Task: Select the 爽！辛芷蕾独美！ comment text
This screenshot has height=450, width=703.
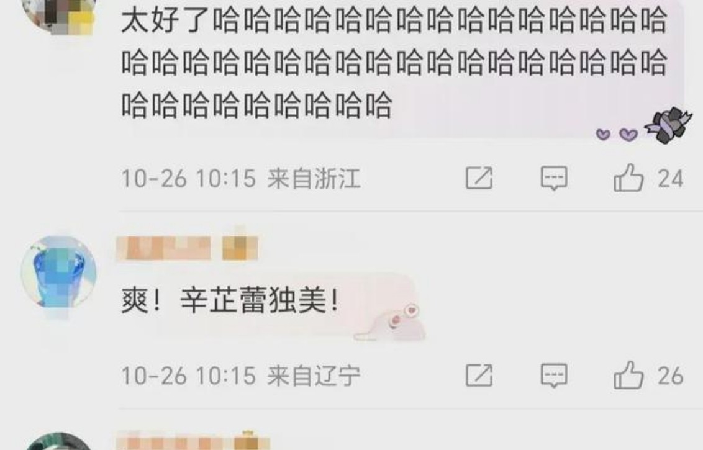Action: [x=230, y=300]
